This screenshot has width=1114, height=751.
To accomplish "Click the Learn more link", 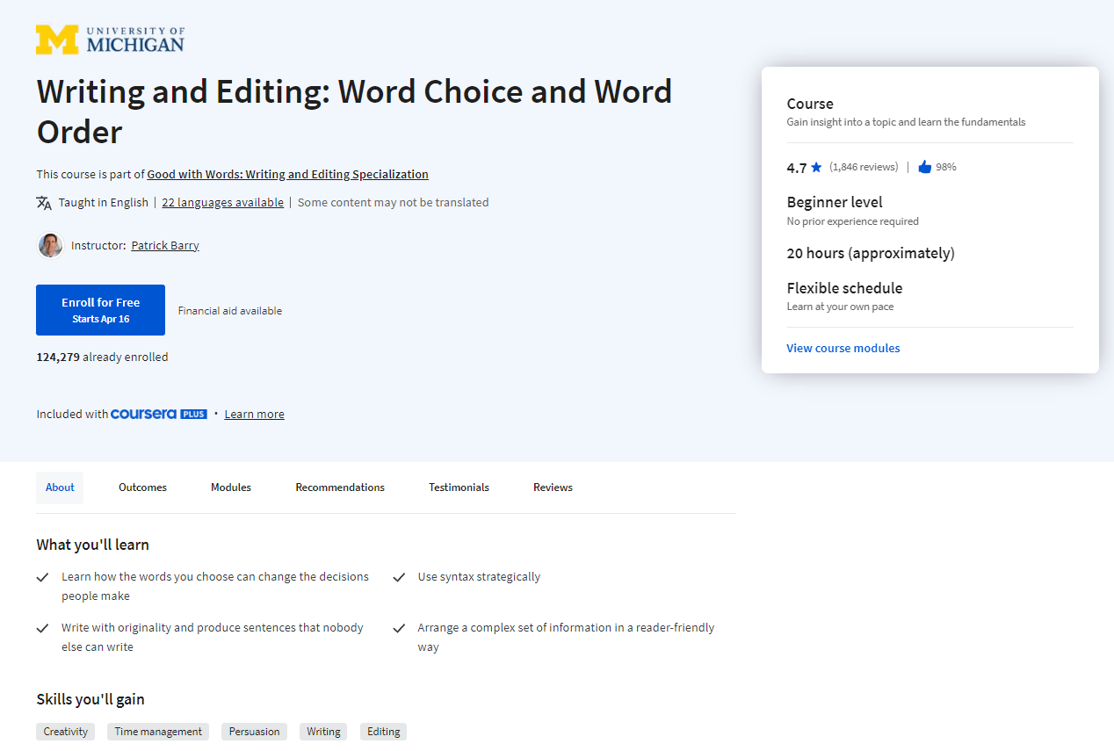I will (x=254, y=415).
